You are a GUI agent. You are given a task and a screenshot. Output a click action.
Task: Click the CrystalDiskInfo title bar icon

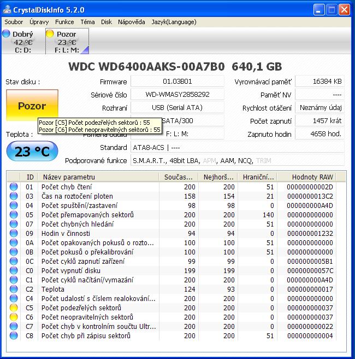(x=7, y=10)
